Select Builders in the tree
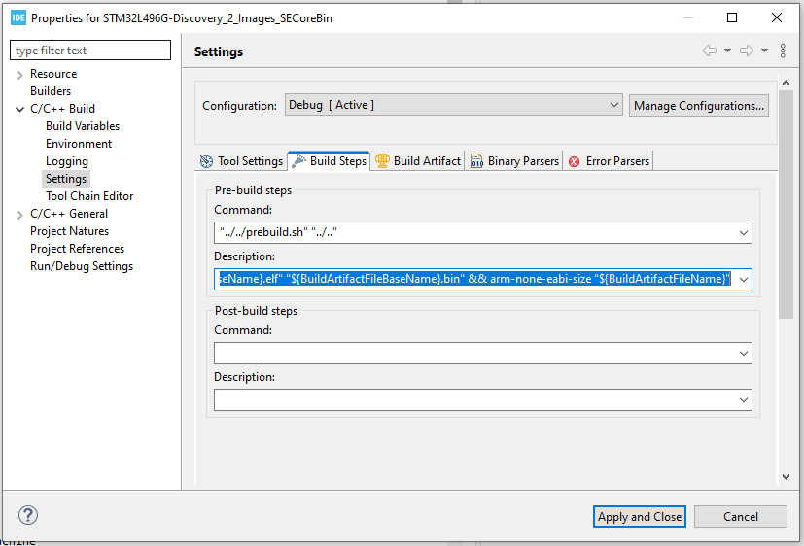This screenshot has width=804, height=546. click(x=51, y=91)
